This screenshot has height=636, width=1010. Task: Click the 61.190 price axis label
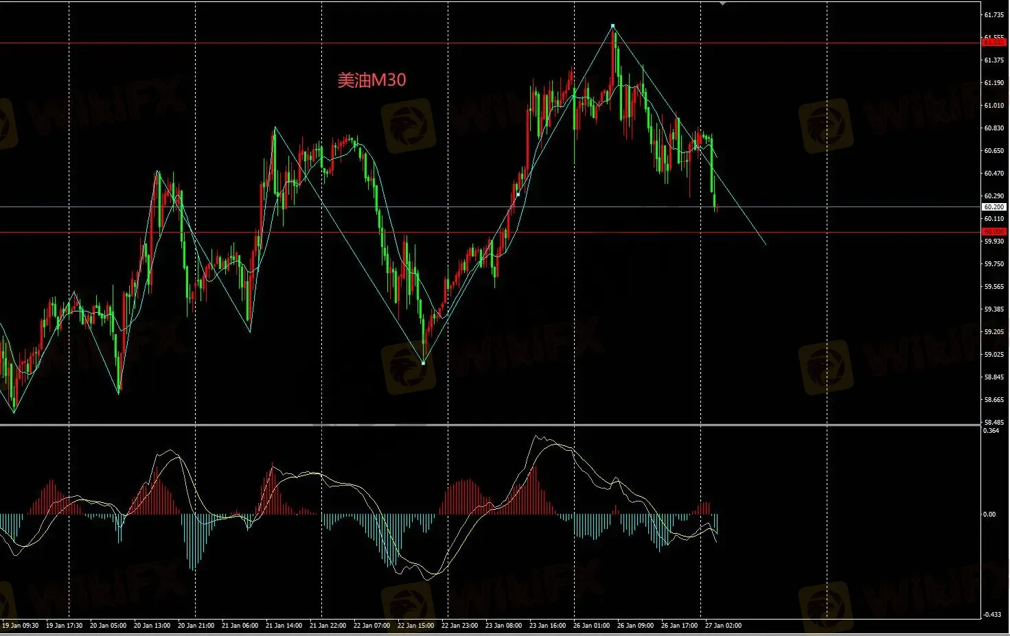[x=994, y=83]
